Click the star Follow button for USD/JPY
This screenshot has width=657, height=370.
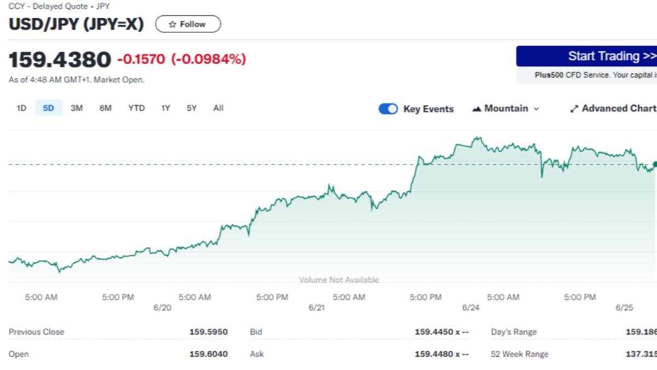click(188, 24)
